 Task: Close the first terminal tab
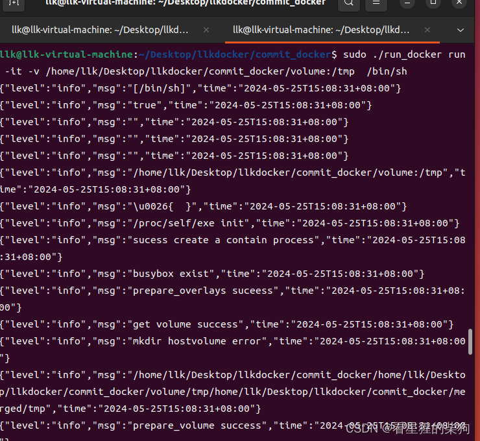coord(206,30)
